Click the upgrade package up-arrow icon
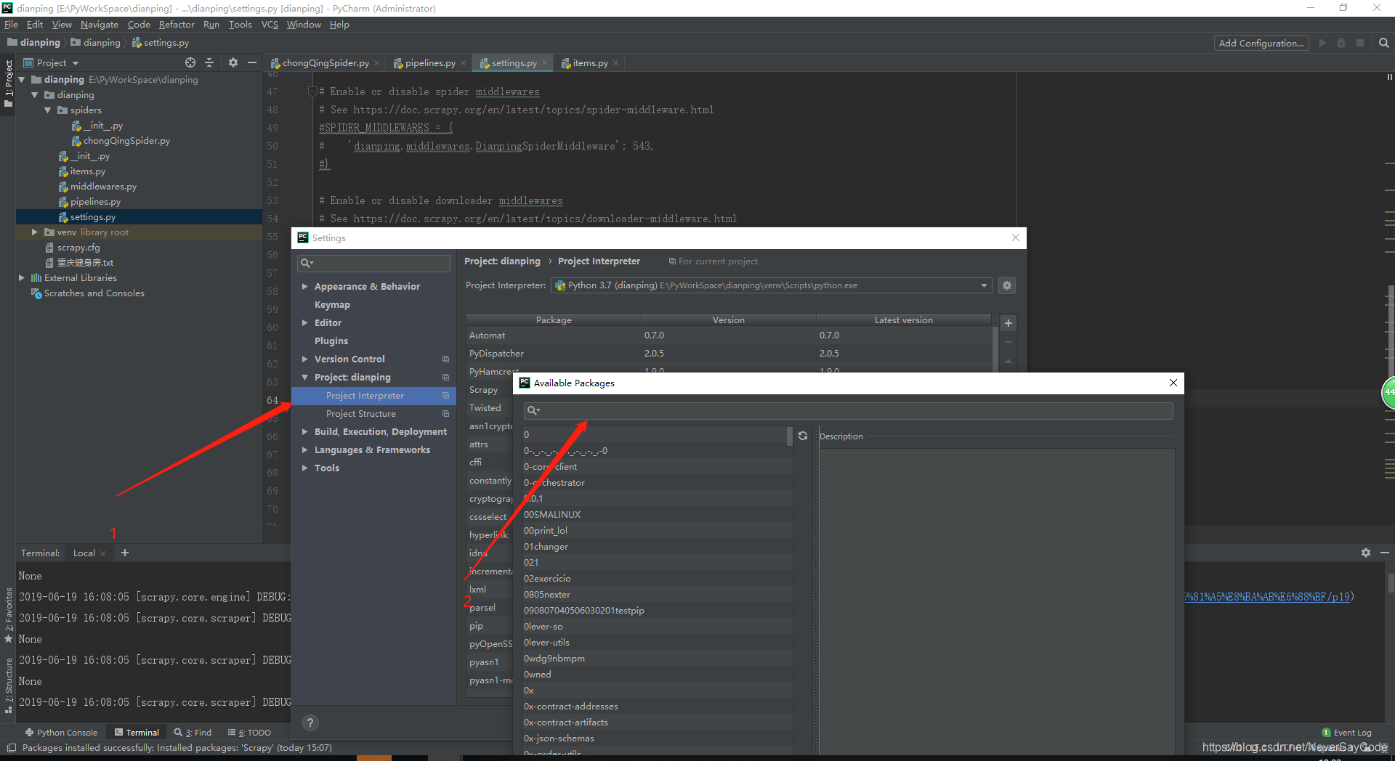1395x761 pixels. point(1008,361)
